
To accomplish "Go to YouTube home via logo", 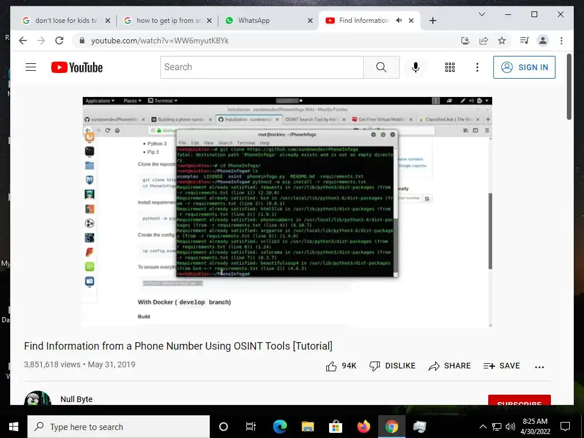I will coord(77,67).
